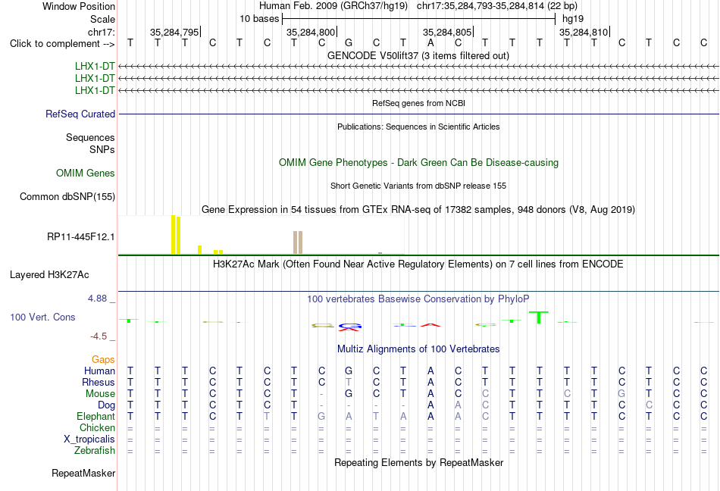Click the red A PhyloP conservation letter
Viewport: 720px width, 491px height.
click(430, 325)
